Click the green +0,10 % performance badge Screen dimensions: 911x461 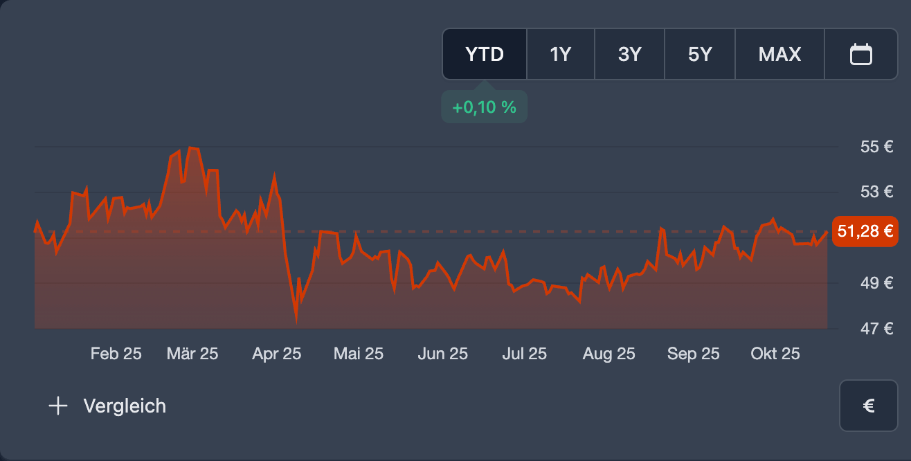click(484, 107)
